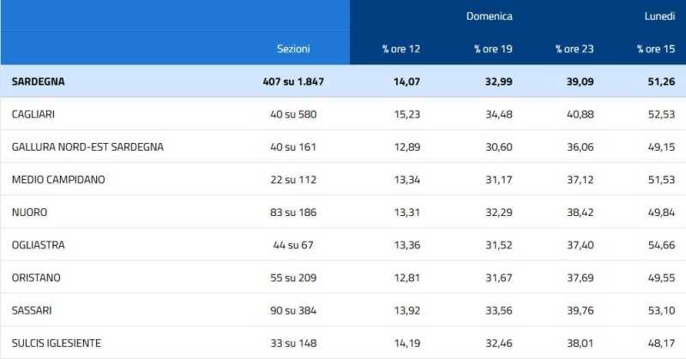Select the SASSARI province row
This screenshot has width=686, height=359.
tap(34, 310)
